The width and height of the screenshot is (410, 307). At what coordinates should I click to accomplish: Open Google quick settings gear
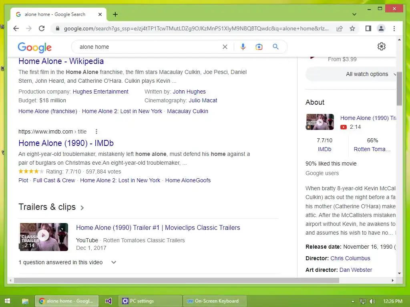coord(382,46)
